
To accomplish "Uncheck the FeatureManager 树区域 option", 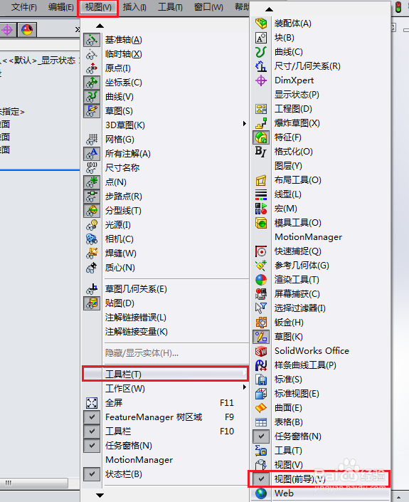I will [92, 417].
